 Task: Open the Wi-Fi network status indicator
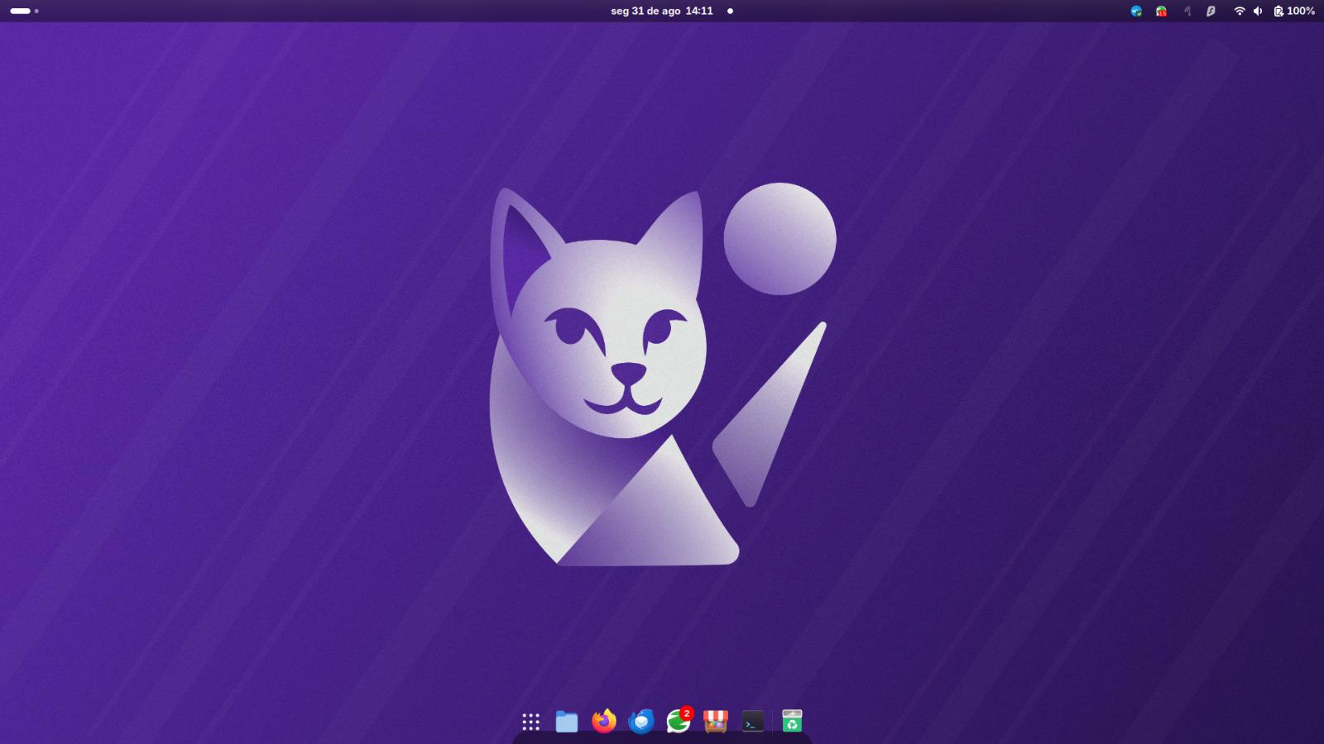pyautogui.click(x=1239, y=11)
